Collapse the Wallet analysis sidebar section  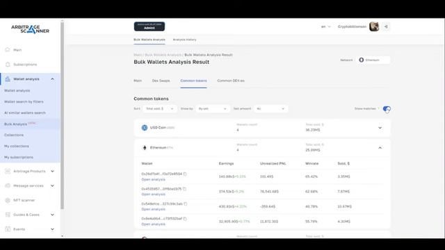point(53,79)
